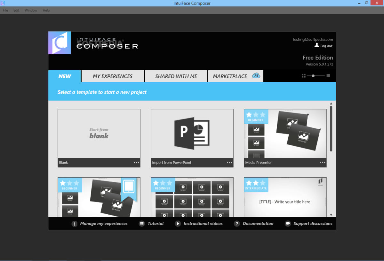
Task: Click the info icon for Manage my experiences
Action: (x=75, y=224)
